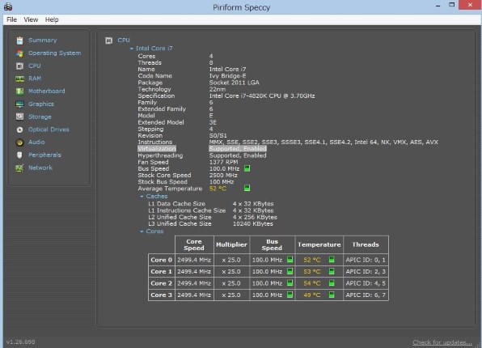
Task: Click the green indicator beside Bus Speed 100.0 MHz
Action: pos(247,168)
